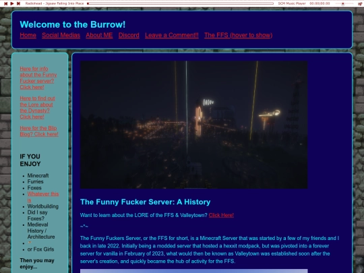Click the night city Minecraft screenshot
The width and height of the screenshot is (364, 273).
pos(194,125)
